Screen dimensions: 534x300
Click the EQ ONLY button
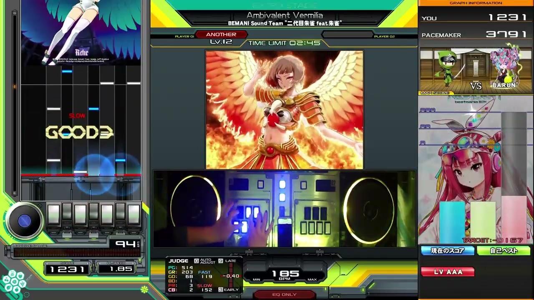click(284, 294)
